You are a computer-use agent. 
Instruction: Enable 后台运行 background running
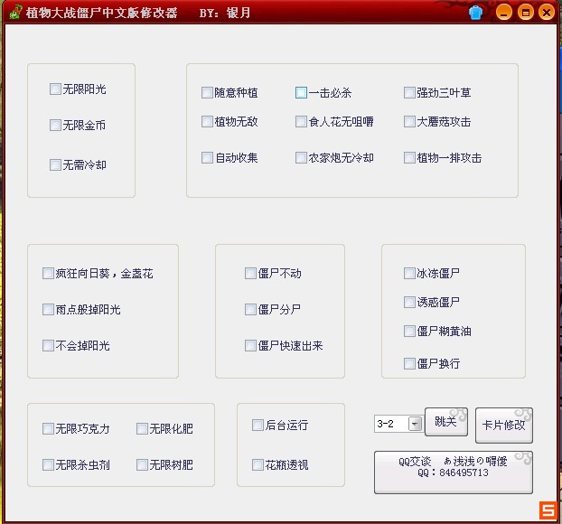(x=258, y=426)
